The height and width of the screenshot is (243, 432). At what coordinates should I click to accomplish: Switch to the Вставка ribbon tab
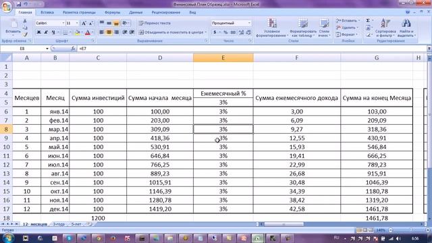(47, 12)
